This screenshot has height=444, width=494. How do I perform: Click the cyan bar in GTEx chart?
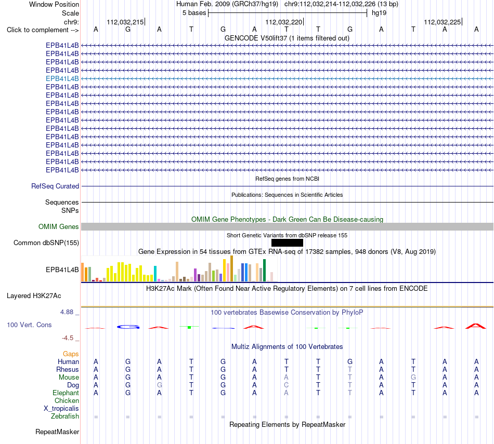pos(155,274)
